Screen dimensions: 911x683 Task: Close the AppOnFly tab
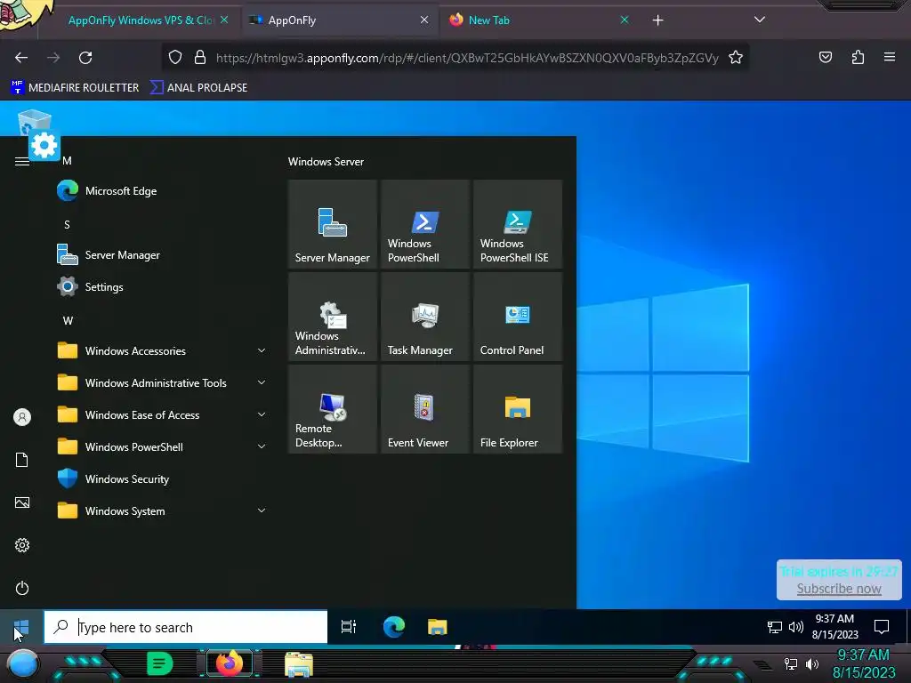point(424,20)
